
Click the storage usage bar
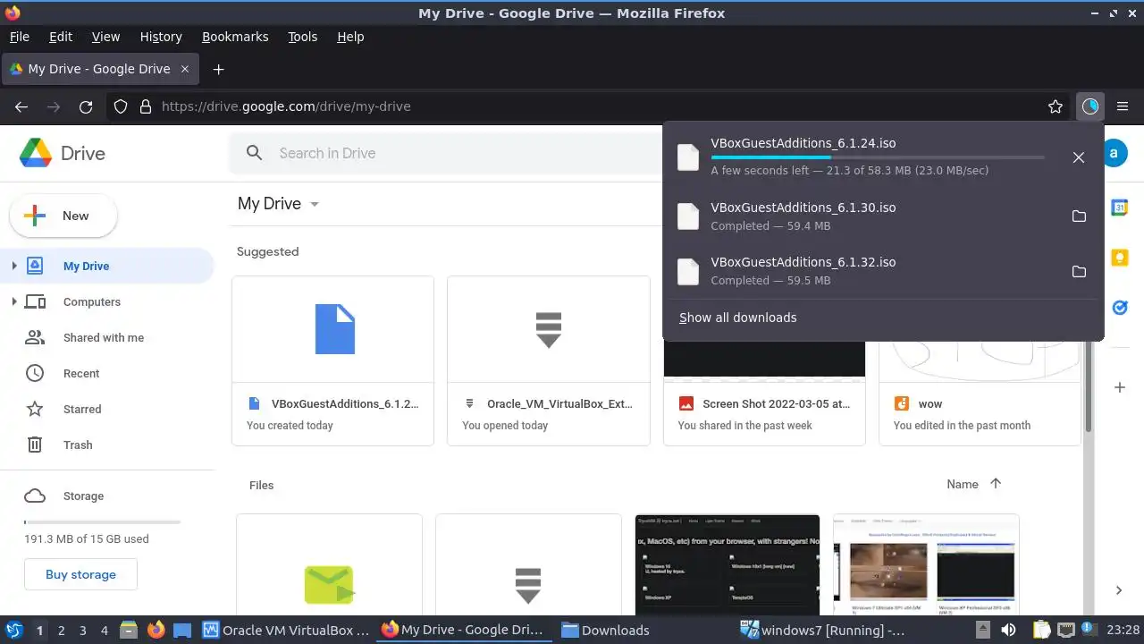coord(103,521)
